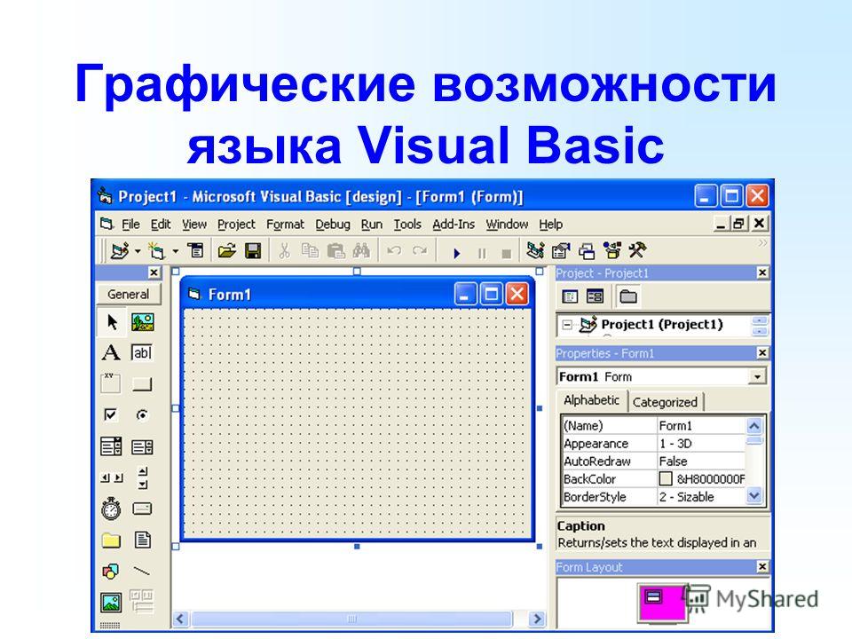Select the TextBox control tool
This screenshot has width=852, height=639.
click(142, 352)
